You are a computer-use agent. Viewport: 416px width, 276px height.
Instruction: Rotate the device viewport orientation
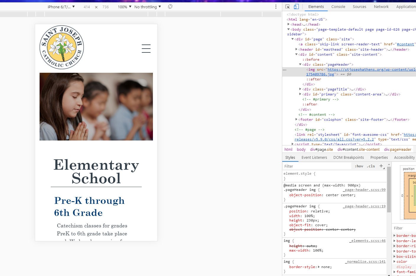coord(170,7)
